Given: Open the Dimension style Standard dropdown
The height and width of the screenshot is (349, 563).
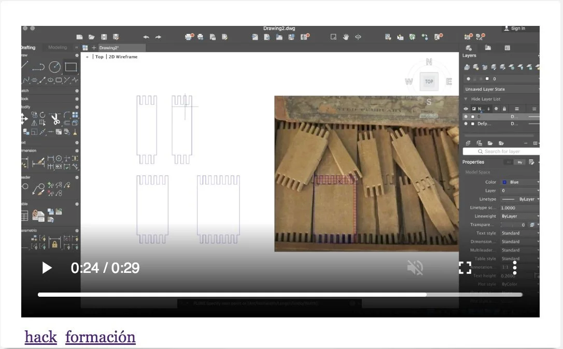Looking at the screenshot, I should click(x=520, y=242).
